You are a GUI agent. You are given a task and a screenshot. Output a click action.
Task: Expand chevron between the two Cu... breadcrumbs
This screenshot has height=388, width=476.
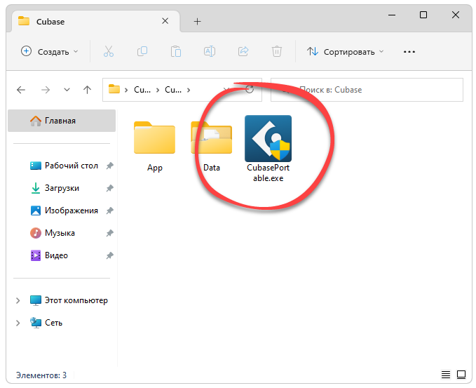[x=158, y=90]
